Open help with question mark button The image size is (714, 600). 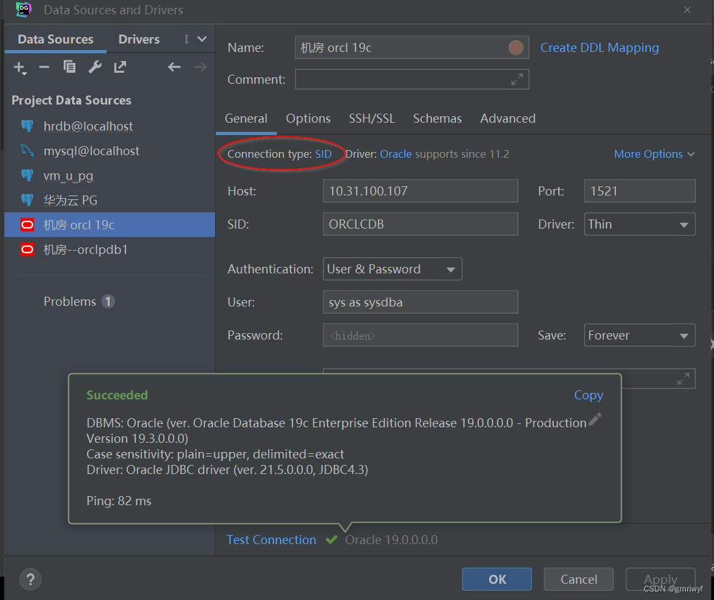click(x=31, y=579)
